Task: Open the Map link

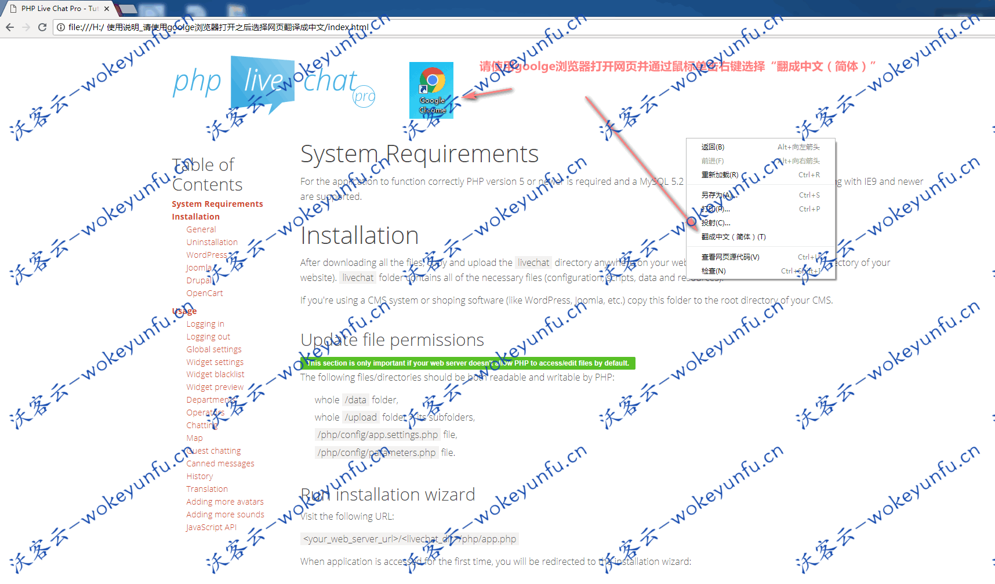Action: tap(195, 438)
